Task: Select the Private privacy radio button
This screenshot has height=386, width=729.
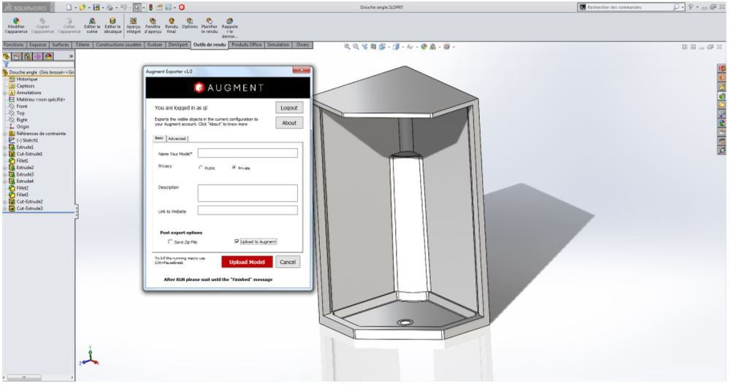Action: click(234, 168)
